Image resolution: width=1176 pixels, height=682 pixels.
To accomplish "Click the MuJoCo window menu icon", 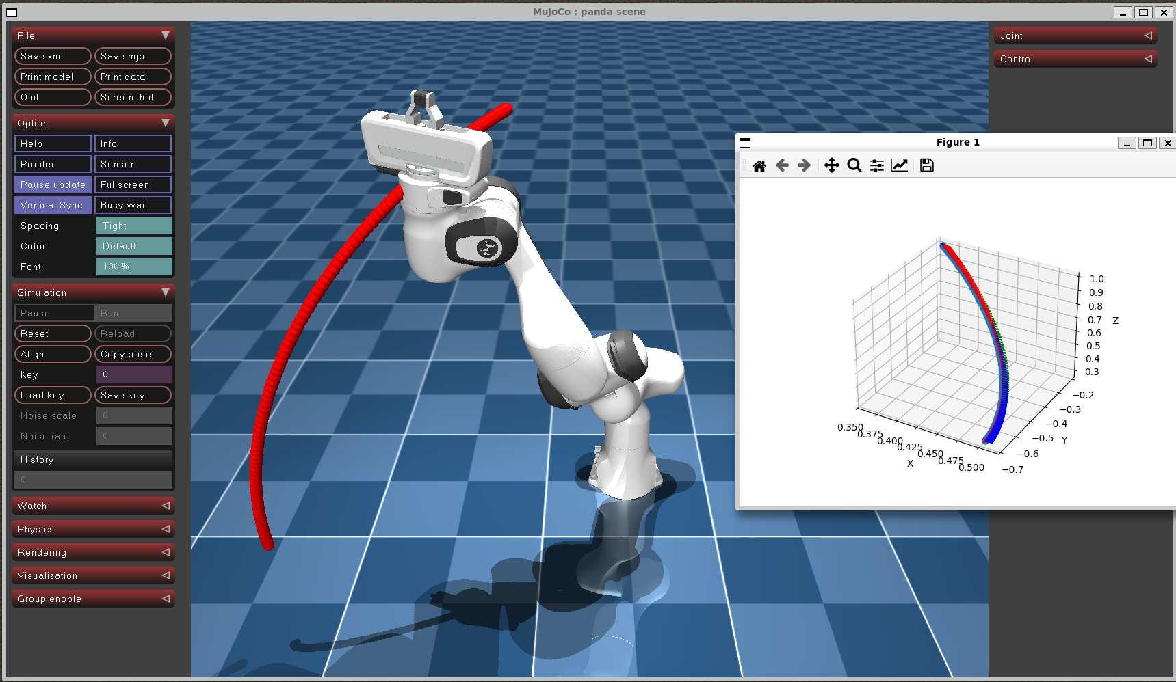I will coord(12,12).
